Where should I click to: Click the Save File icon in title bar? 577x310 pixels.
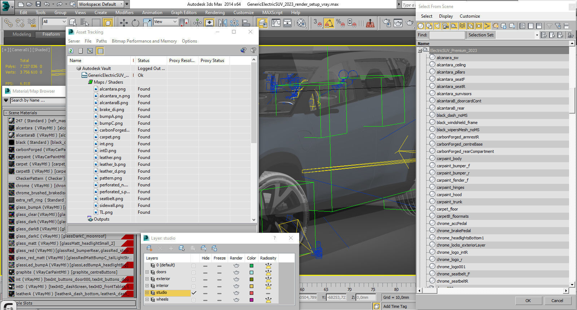(38, 4)
